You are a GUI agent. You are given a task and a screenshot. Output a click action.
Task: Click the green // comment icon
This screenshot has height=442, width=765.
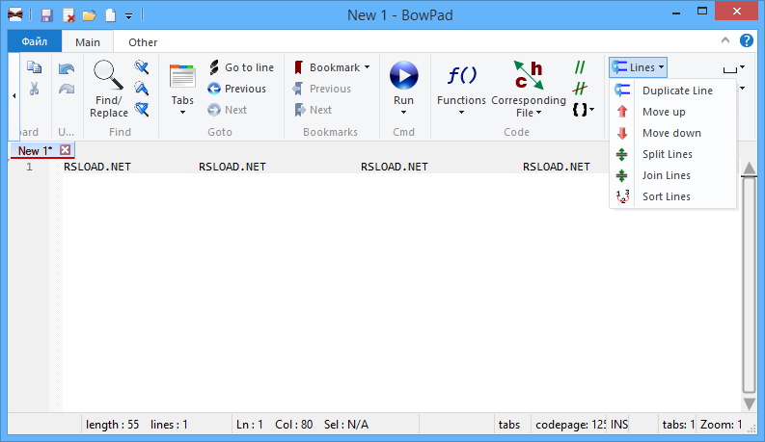(580, 67)
